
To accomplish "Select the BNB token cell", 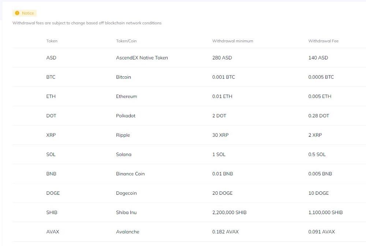I will (x=51, y=174).
